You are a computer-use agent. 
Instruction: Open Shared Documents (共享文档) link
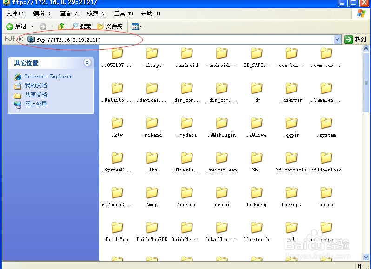point(36,95)
